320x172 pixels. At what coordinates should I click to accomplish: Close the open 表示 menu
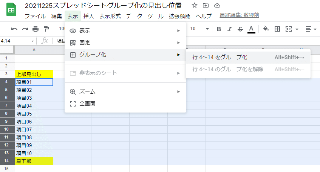73,16
